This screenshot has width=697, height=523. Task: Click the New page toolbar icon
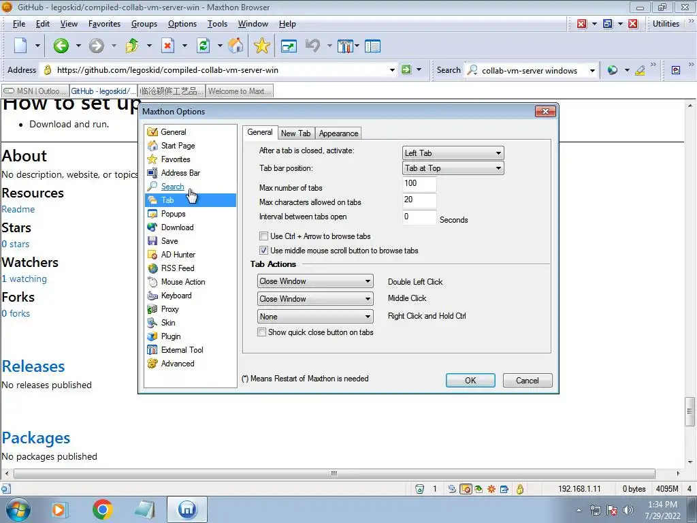[x=21, y=46]
